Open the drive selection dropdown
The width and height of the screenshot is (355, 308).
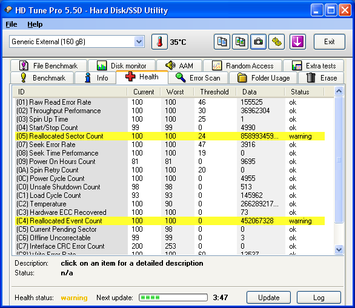pyautogui.click(x=139, y=42)
